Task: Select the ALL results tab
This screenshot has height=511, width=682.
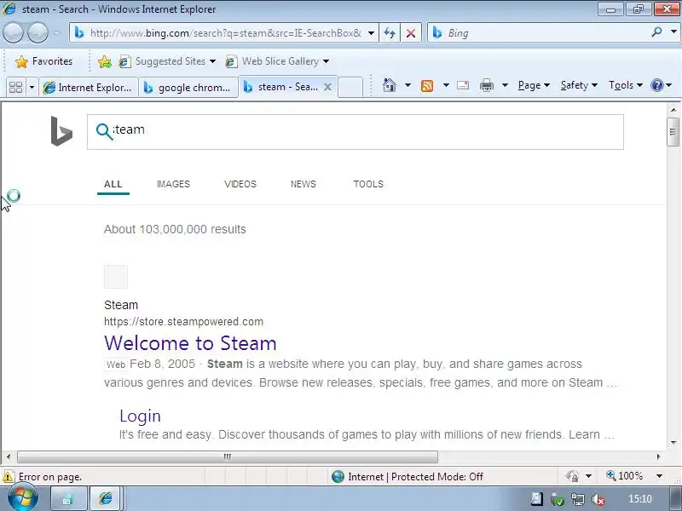Action: tap(113, 184)
